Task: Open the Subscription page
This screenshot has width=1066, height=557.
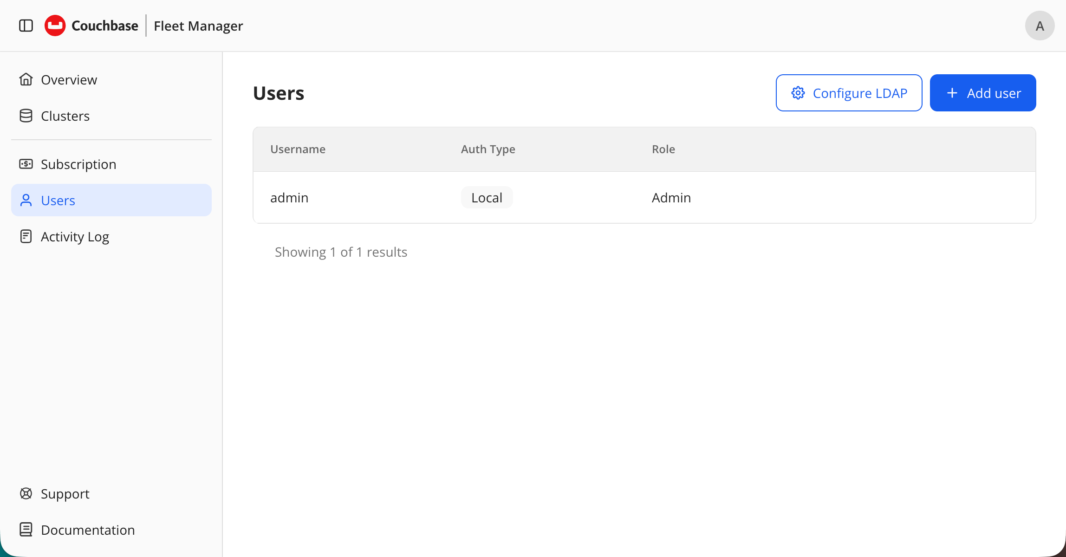Action: (x=111, y=164)
